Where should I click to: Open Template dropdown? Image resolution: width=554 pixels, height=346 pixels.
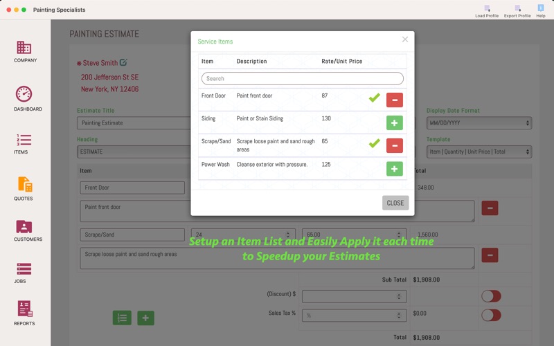coord(479,152)
